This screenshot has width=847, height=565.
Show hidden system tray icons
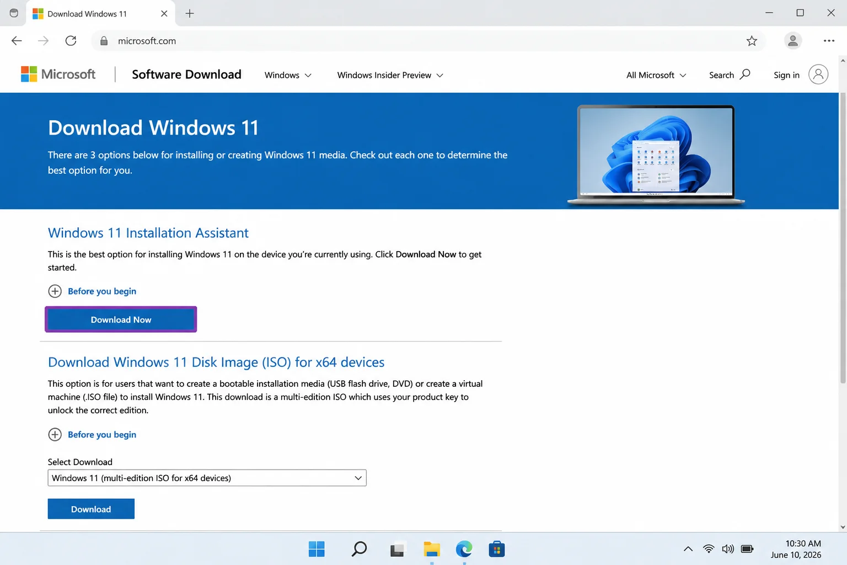coord(688,549)
